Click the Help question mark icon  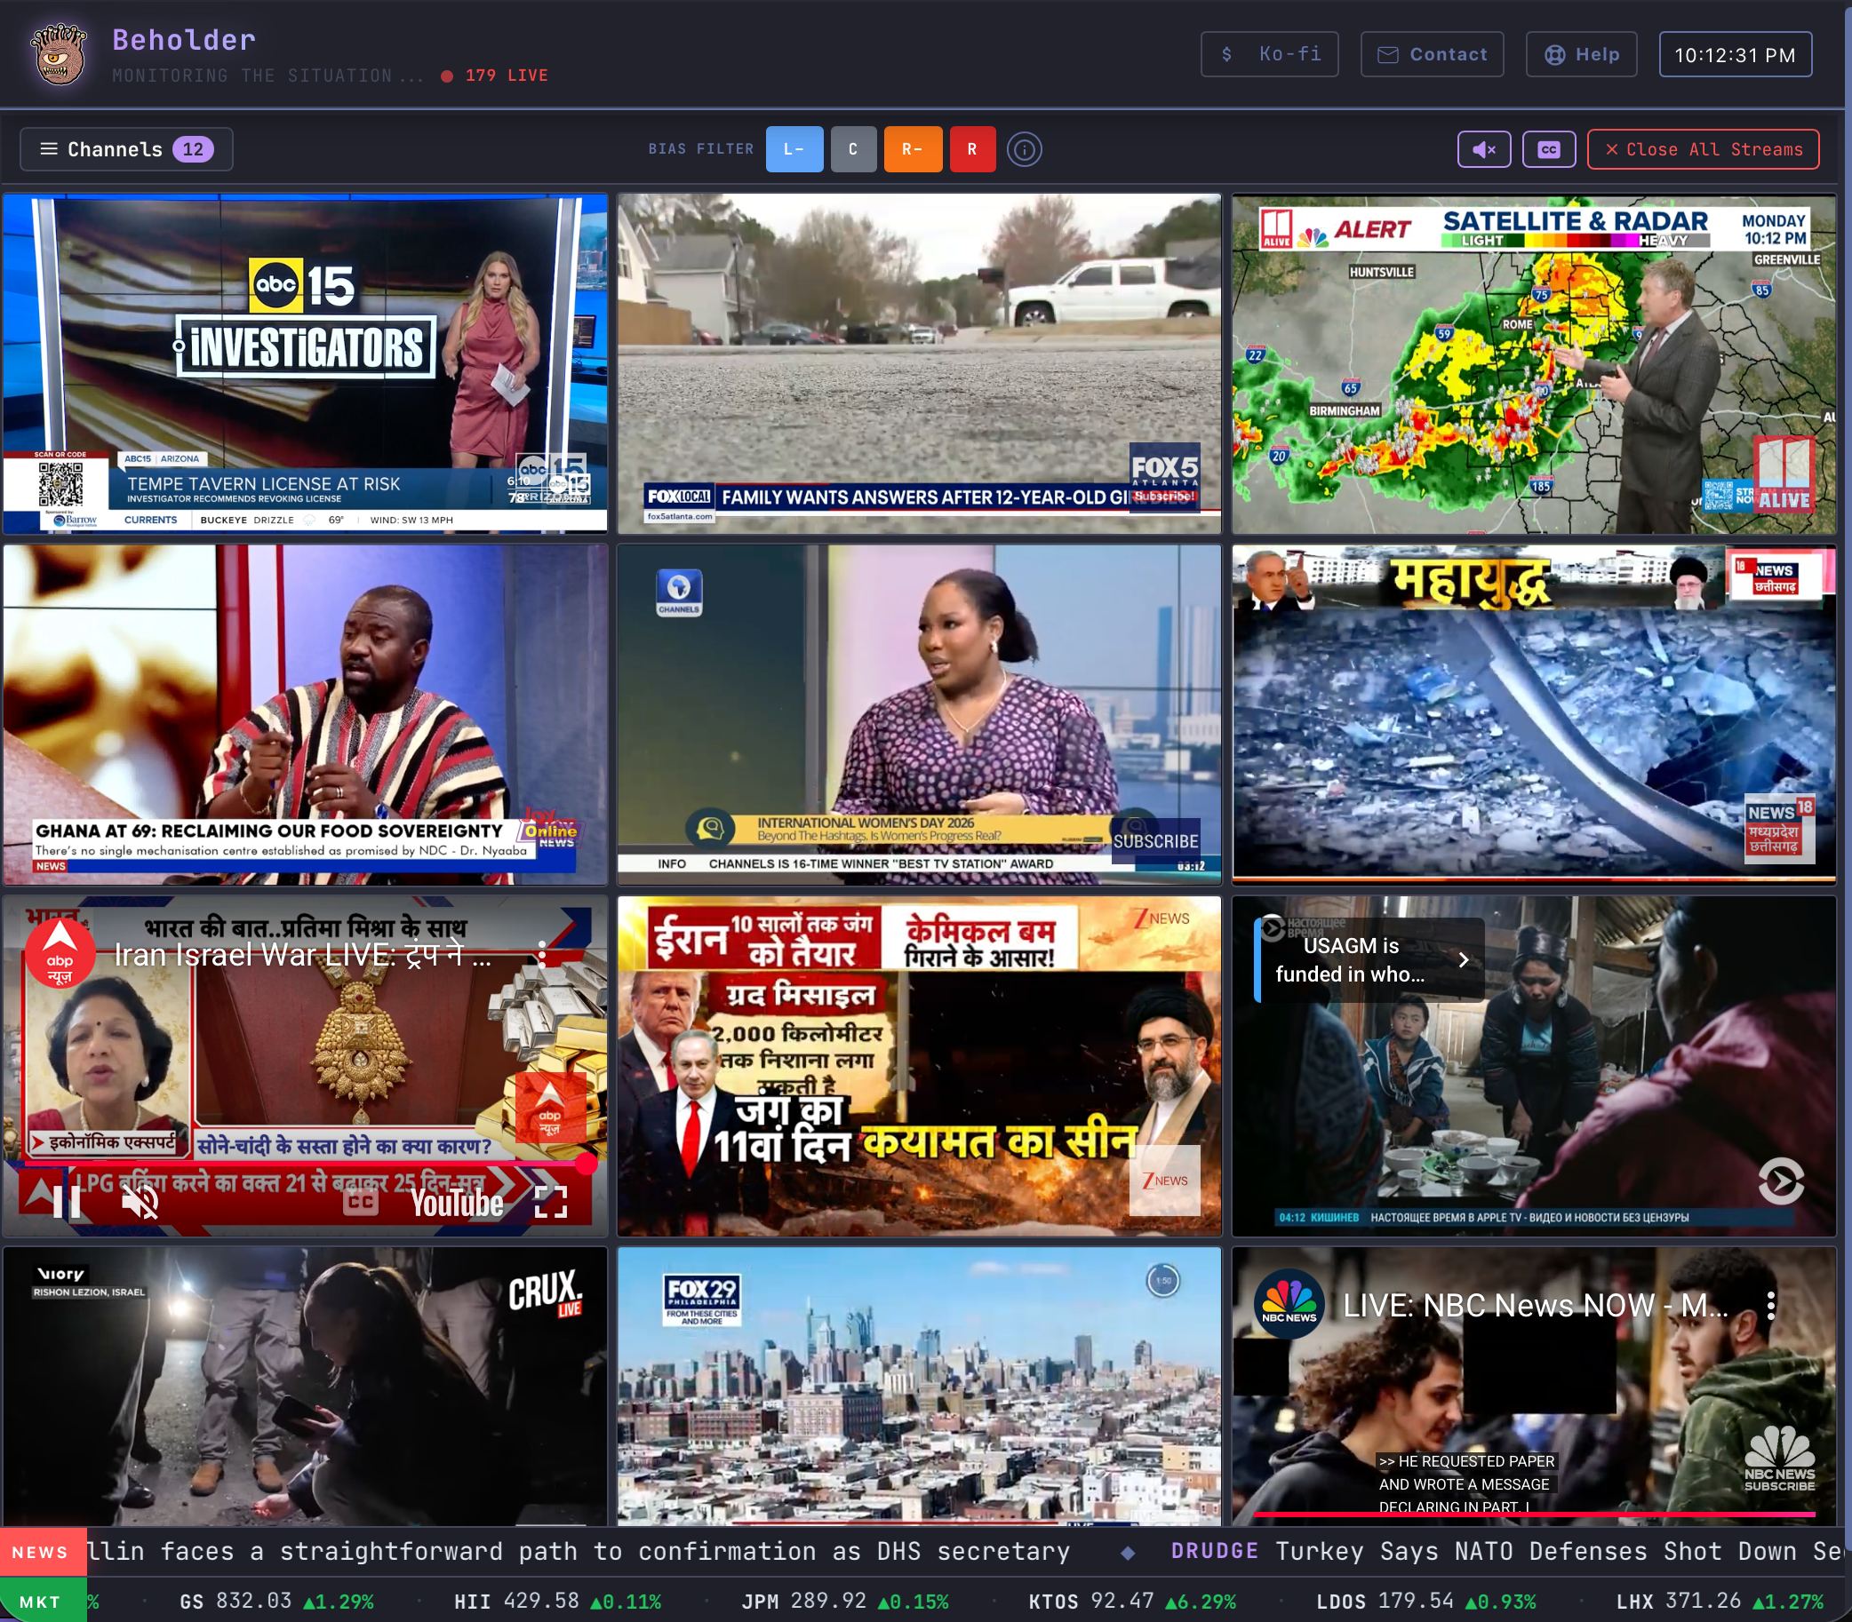1553,53
